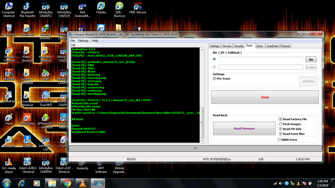The height and width of the screenshot is (188, 335).
Task: Uncheck the Read FW Info checkbox
Action: coord(281,129)
